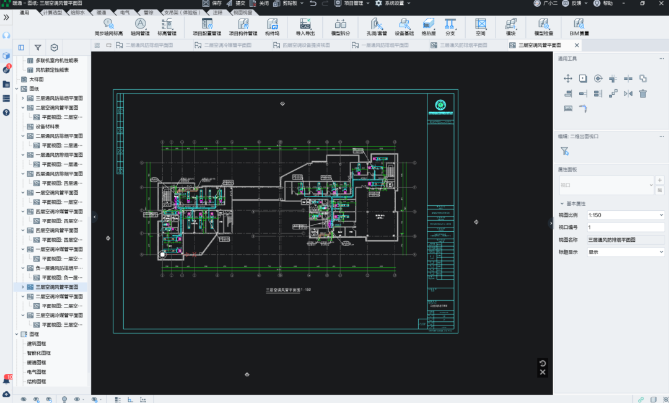The height and width of the screenshot is (403, 669).
Task: Run 模型检查
Action: coord(544,27)
